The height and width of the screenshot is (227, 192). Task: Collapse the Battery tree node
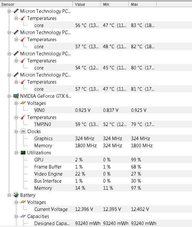[9, 195]
